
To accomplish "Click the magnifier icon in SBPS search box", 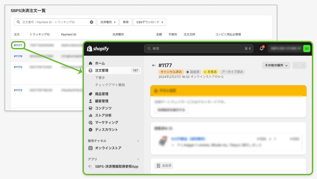I will click(x=18, y=22).
